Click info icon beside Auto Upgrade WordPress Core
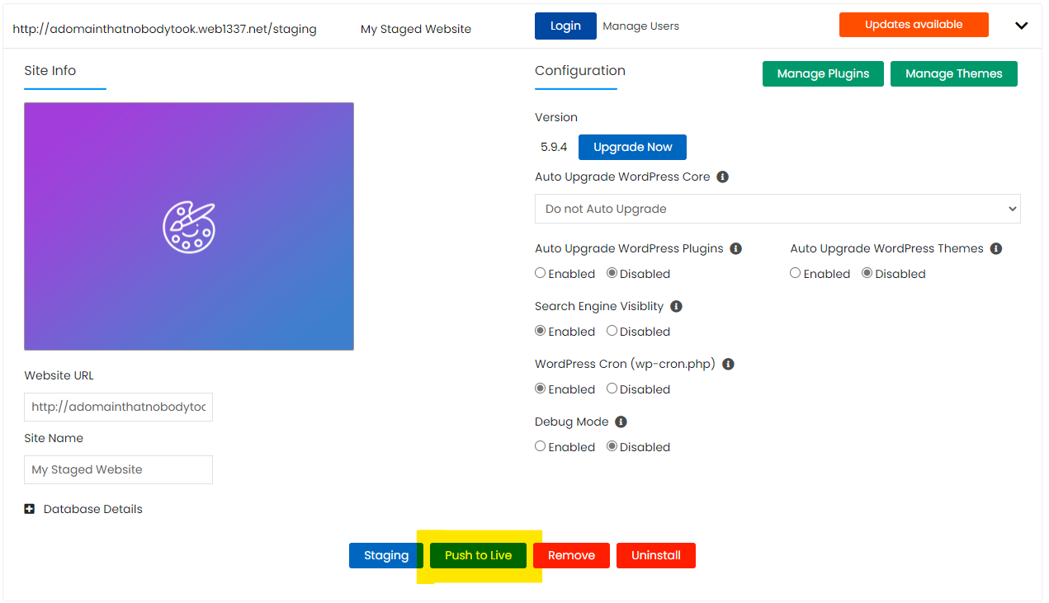Image resolution: width=1049 pixels, height=603 pixels. point(723,177)
